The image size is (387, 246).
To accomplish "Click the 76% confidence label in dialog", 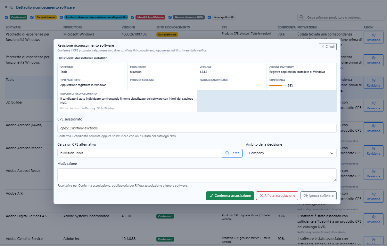I will [x=291, y=86].
